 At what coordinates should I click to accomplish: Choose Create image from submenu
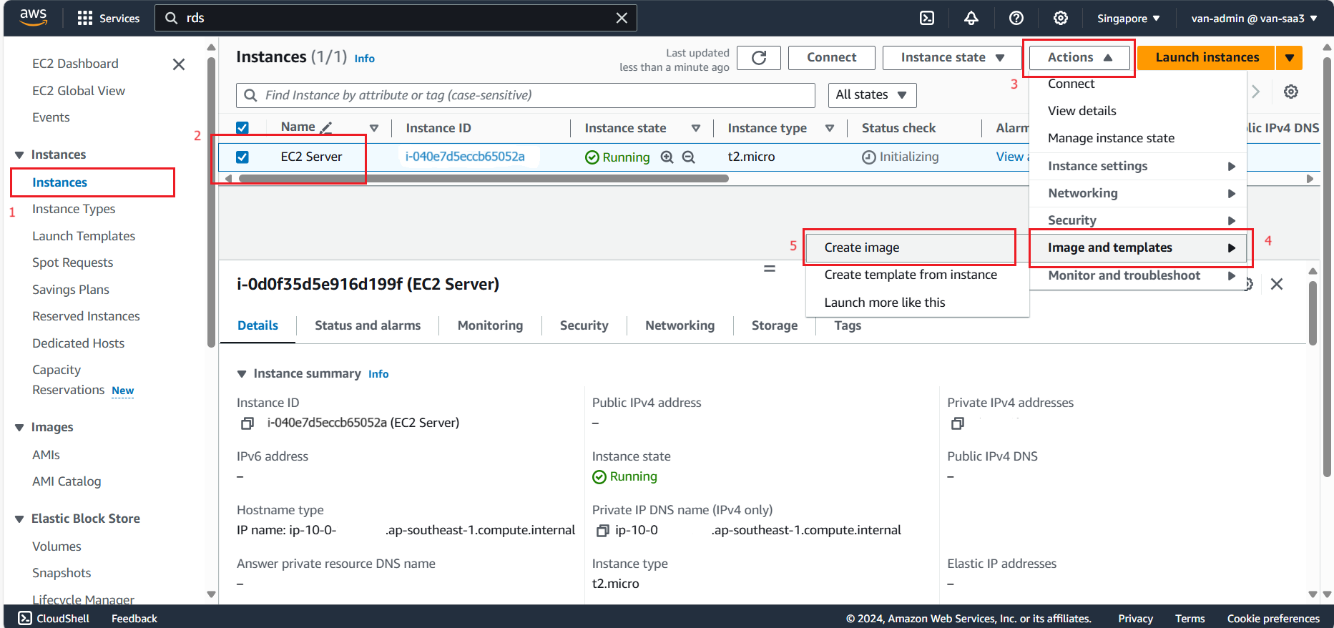tap(910, 247)
